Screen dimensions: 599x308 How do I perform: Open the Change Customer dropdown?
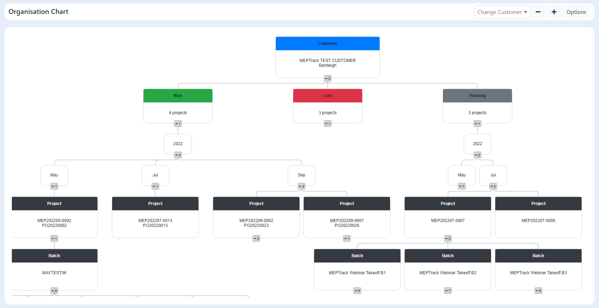pyautogui.click(x=501, y=12)
